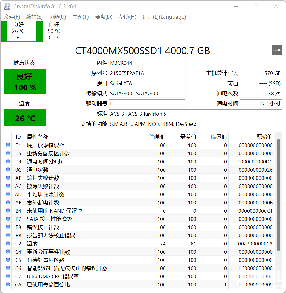Image resolution: width=286 pixels, height=293 pixels.
Task: Open the 主题(T) menu
Action: [x=80, y=17]
